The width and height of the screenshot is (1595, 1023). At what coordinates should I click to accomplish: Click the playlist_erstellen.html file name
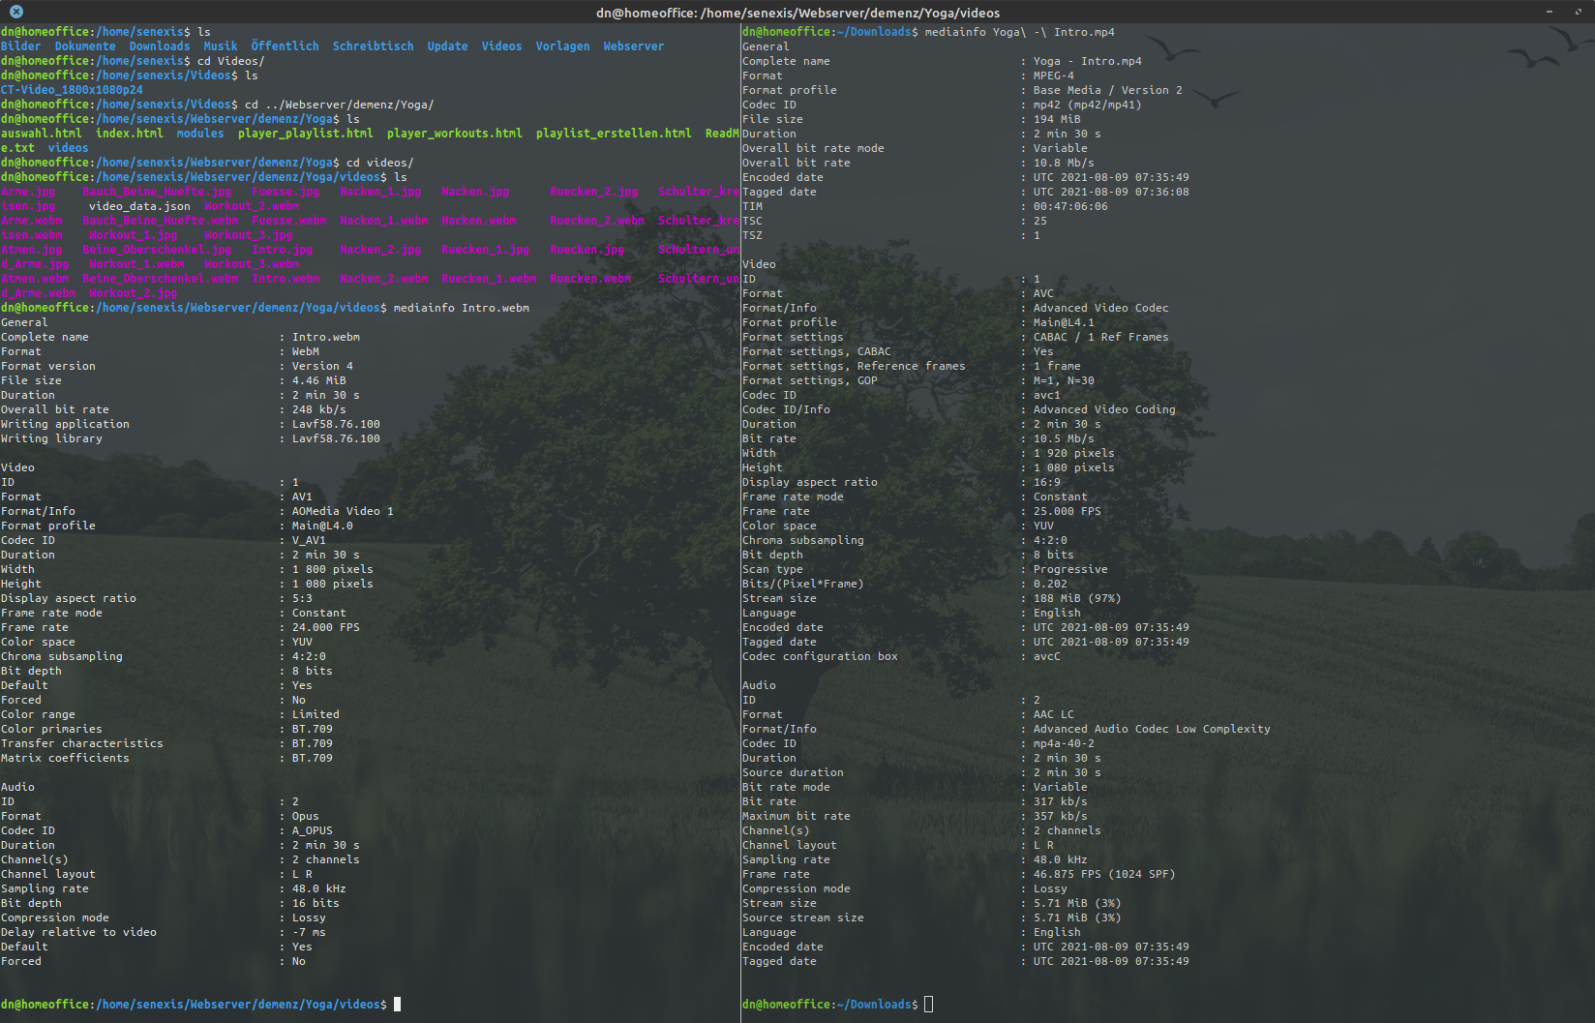tap(613, 134)
